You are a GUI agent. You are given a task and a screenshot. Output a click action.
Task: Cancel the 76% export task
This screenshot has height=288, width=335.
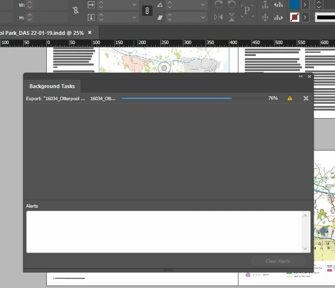tap(306, 98)
